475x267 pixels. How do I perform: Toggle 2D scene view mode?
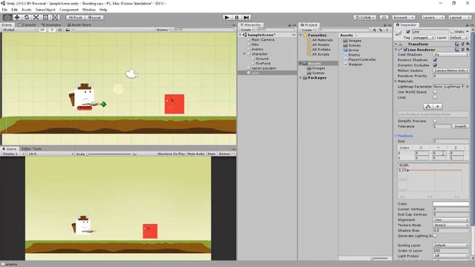coord(42,30)
